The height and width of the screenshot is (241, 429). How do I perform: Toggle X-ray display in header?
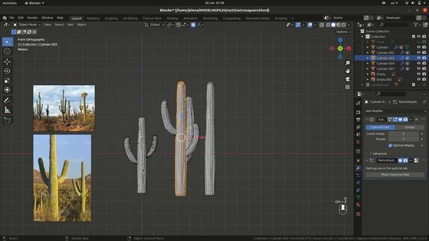click(322, 25)
